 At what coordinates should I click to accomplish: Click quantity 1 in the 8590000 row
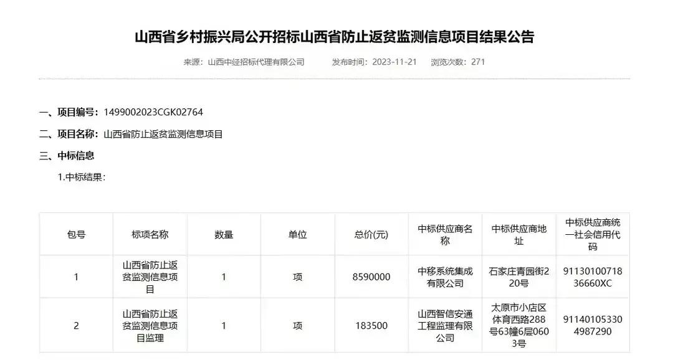tap(224, 277)
